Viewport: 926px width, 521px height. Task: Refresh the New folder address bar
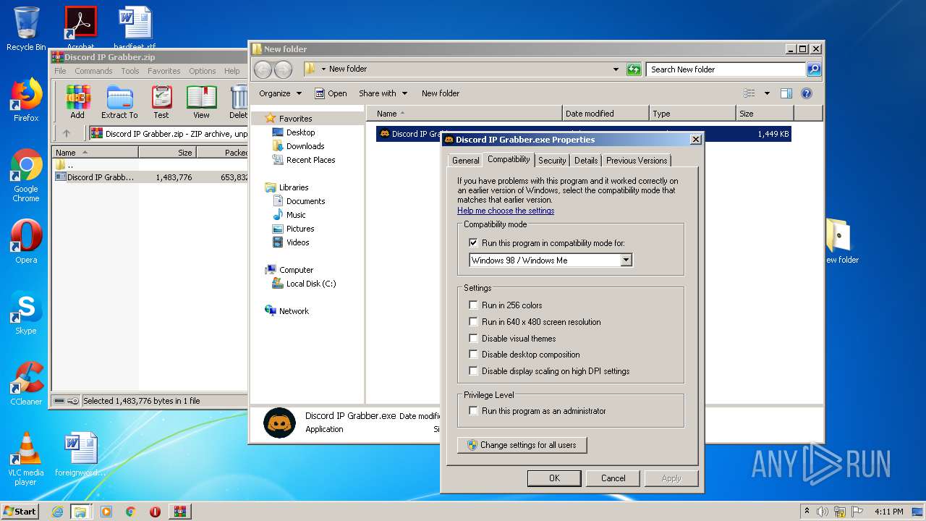pos(634,69)
